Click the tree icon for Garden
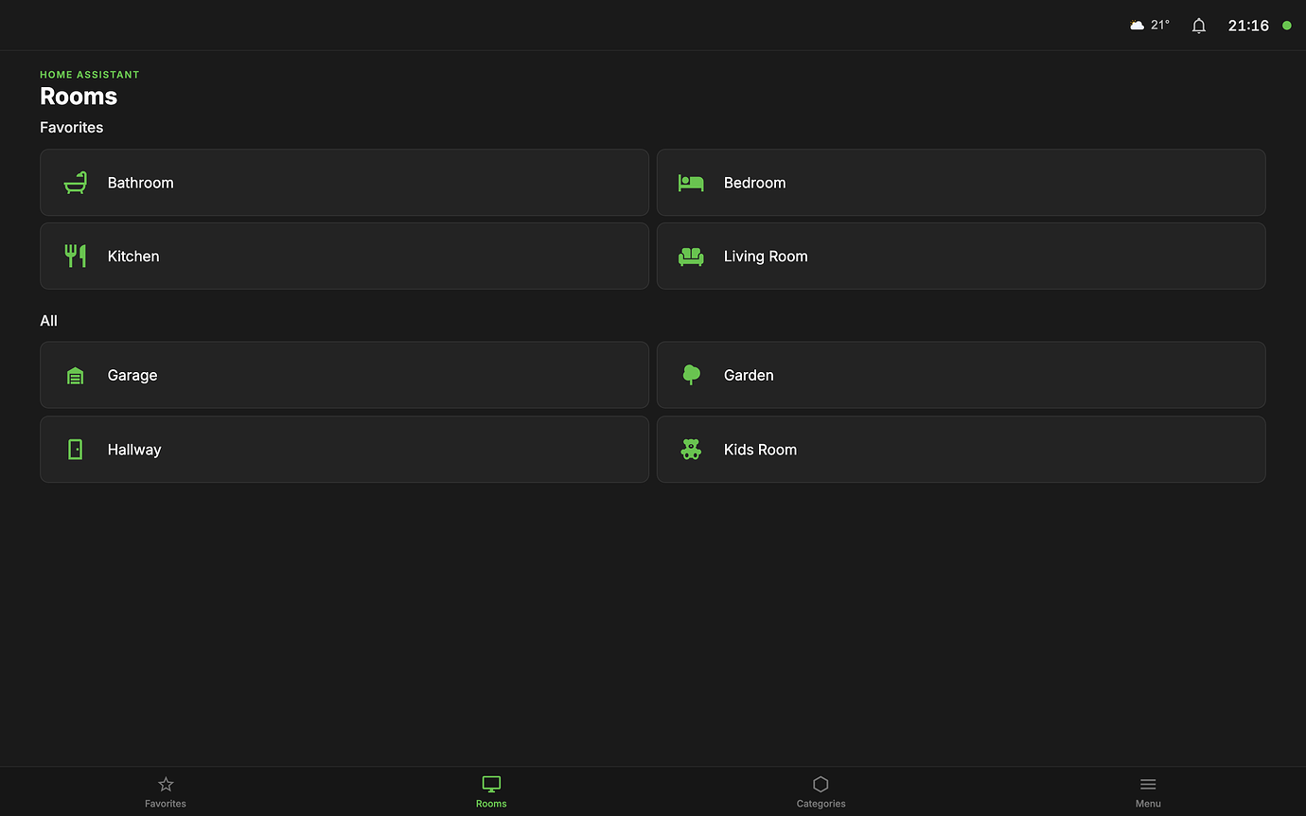The width and height of the screenshot is (1306, 816). pyautogui.click(x=692, y=375)
